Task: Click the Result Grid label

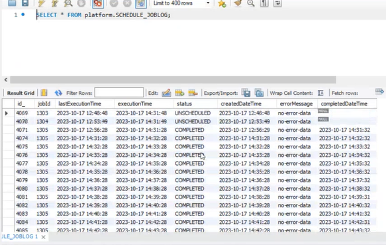Action: tap(21, 93)
